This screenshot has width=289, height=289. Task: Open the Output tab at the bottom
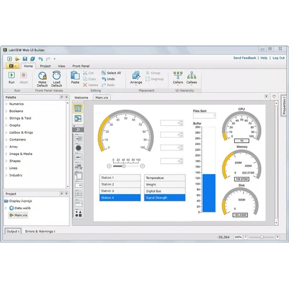point(13,231)
